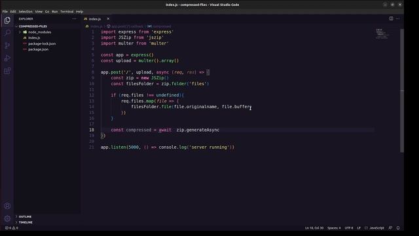
Task: Click 'multer().array()' in line 6
Action: coord(158,61)
